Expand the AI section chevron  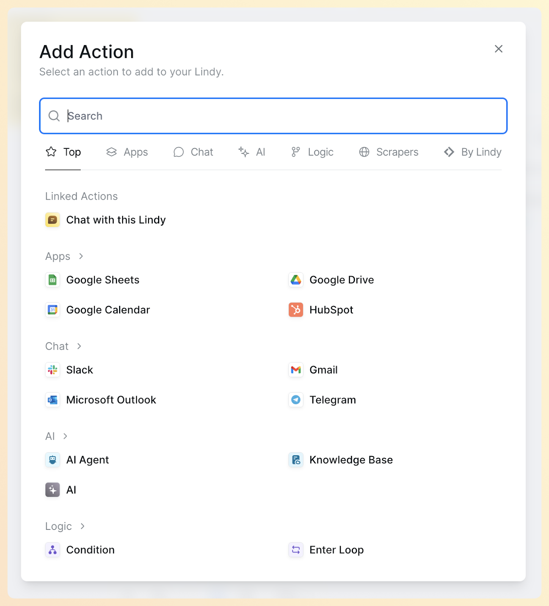(x=65, y=436)
